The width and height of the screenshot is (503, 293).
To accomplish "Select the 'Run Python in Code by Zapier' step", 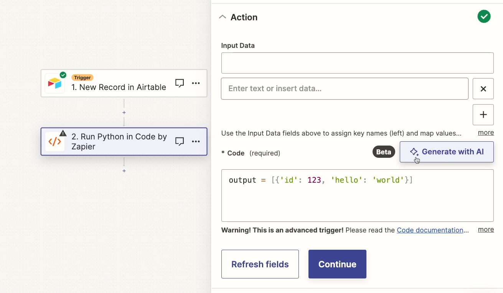I will [124, 141].
